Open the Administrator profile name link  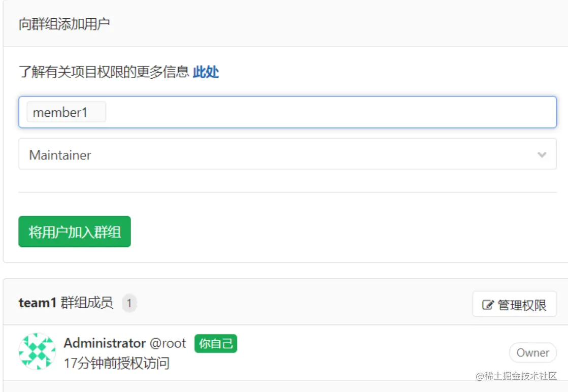105,343
